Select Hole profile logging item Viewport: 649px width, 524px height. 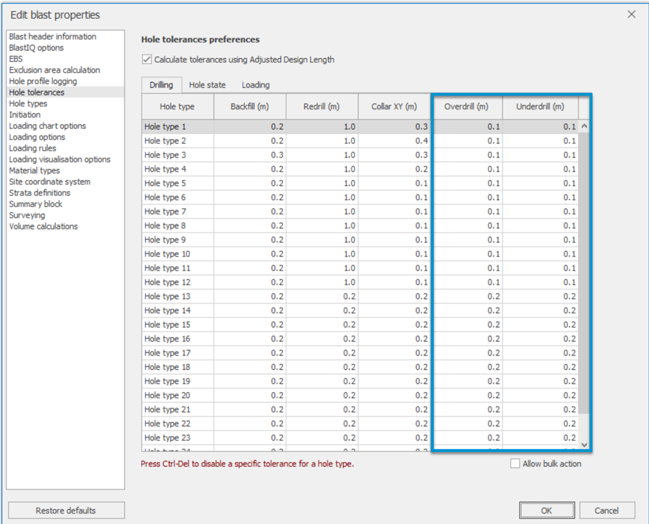point(65,81)
